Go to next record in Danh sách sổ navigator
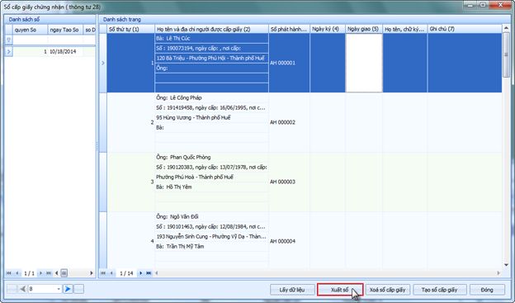 (40, 273)
